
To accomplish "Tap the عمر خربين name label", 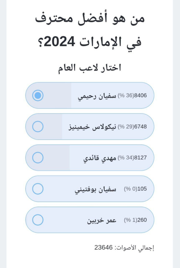I will [x=101, y=220].
